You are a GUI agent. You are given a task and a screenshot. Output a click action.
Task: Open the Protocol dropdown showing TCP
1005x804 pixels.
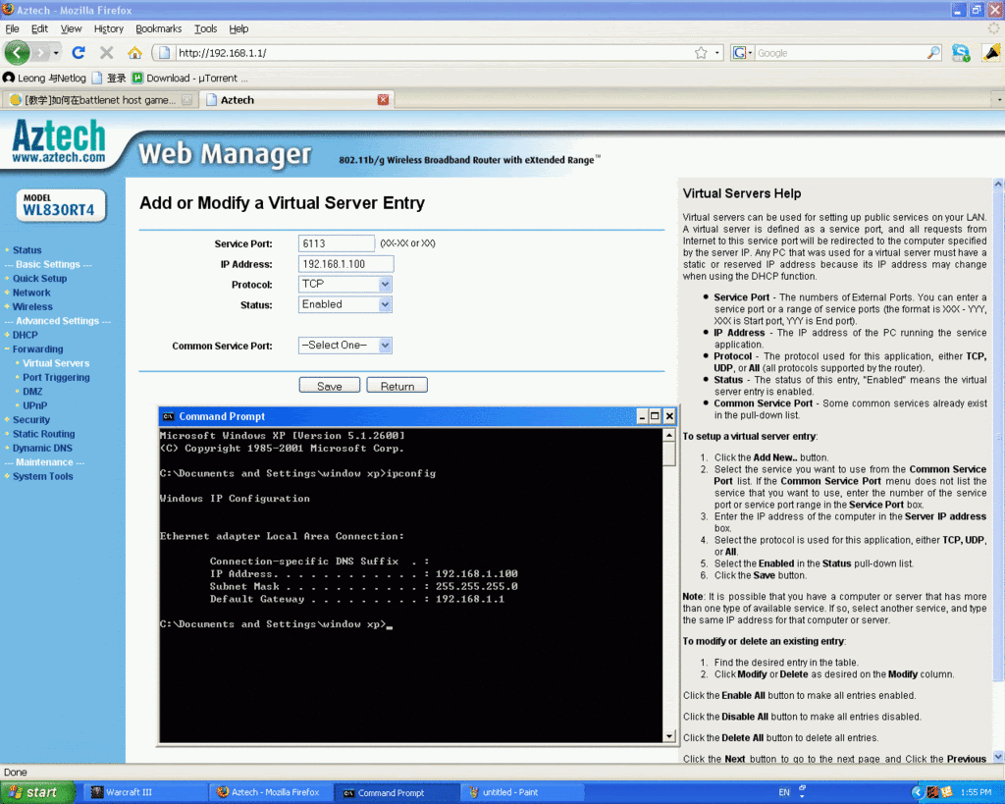click(345, 284)
